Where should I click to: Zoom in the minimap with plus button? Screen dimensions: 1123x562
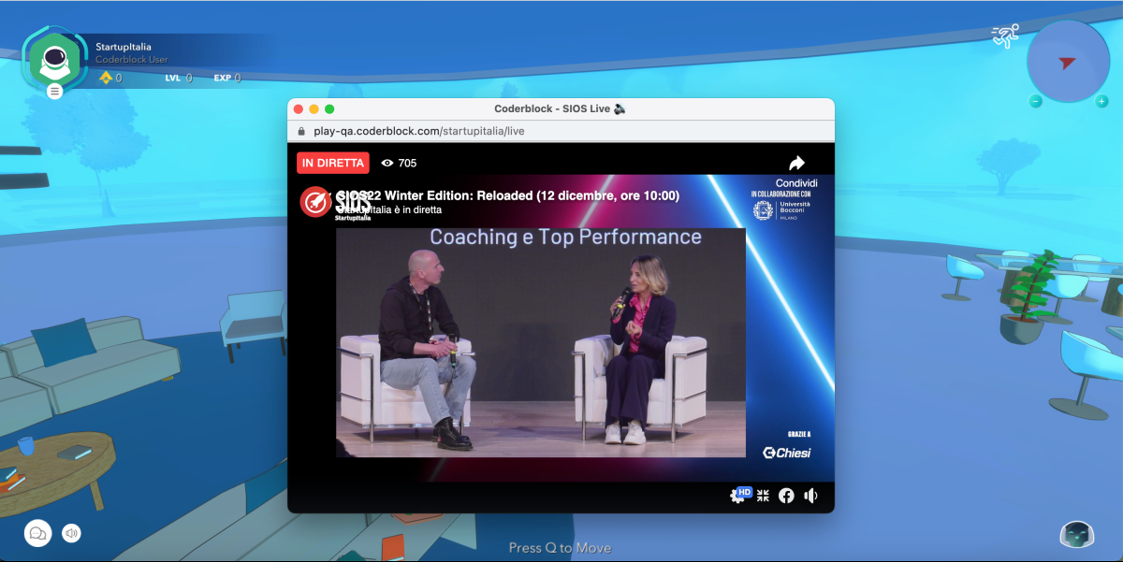pyautogui.click(x=1101, y=101)
